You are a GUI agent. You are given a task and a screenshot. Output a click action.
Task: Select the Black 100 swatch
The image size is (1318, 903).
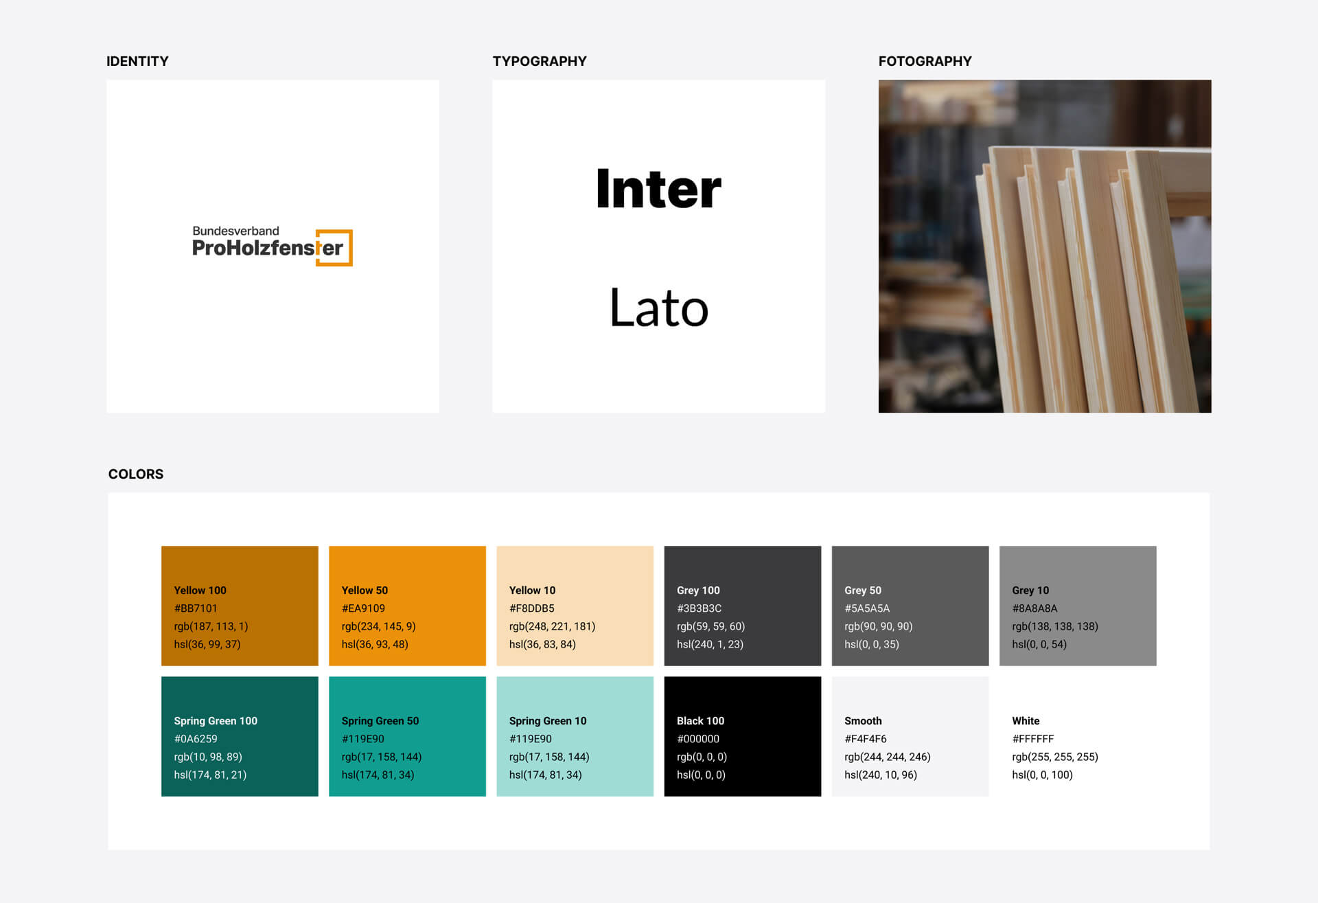(x=742, y=735)
